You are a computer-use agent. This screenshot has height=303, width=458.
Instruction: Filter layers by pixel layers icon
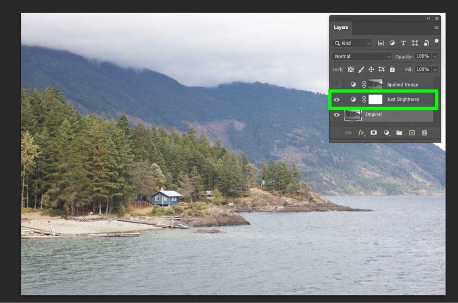click(x=381, y=43)
